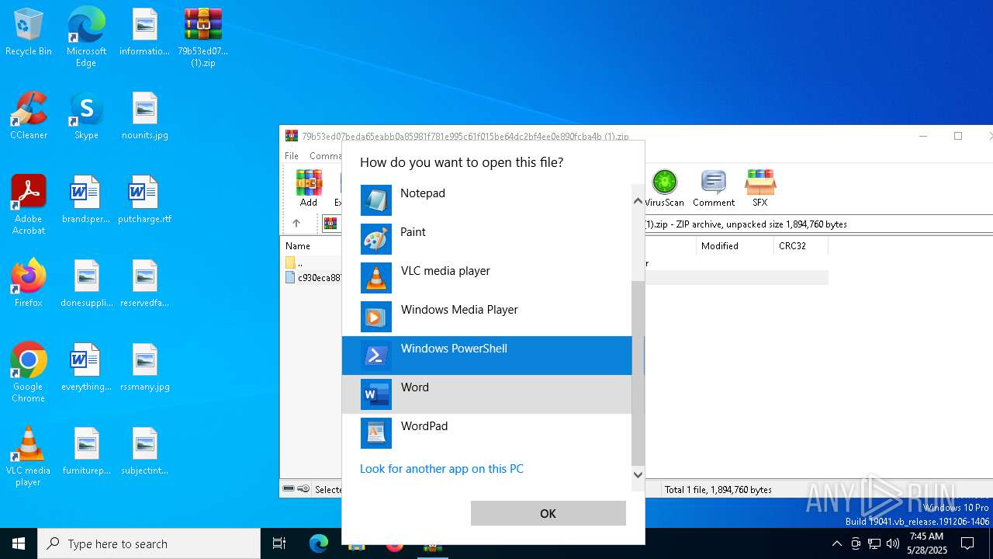Select furniturep... file on desktop
Viewport: 993px width, 559px height.
(x=86, y=452)
